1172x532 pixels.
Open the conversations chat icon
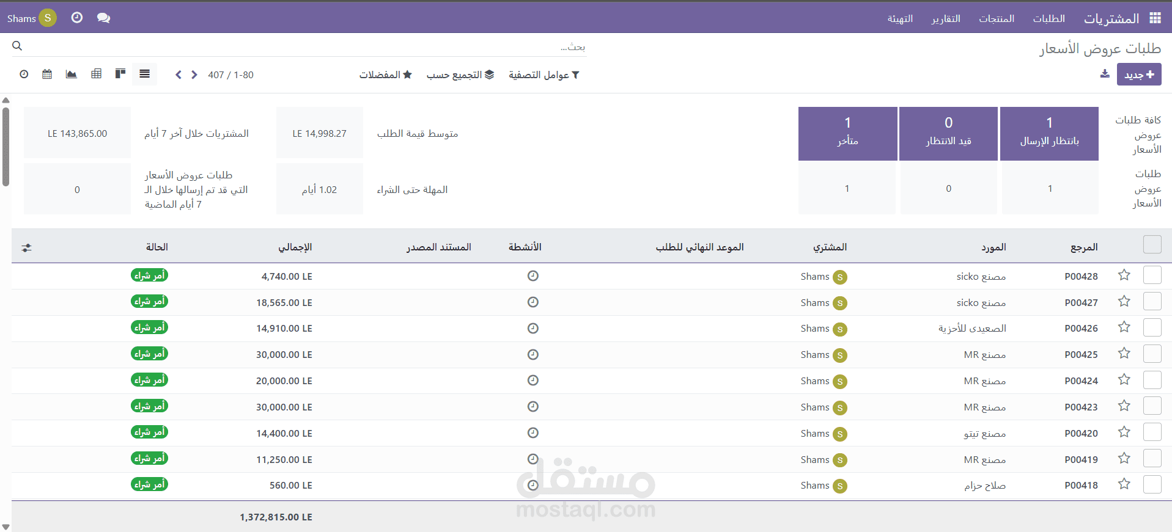tap(103, 18)
